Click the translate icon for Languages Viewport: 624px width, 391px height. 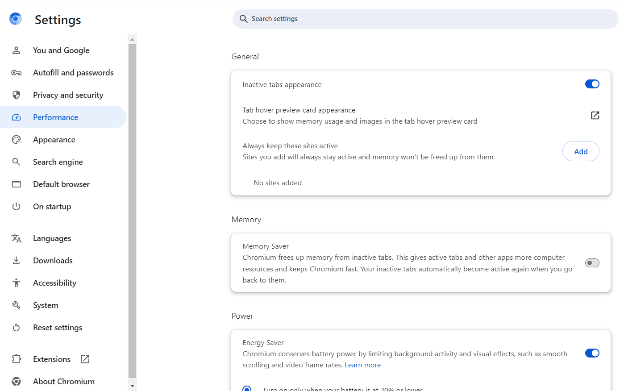point(16,238)
